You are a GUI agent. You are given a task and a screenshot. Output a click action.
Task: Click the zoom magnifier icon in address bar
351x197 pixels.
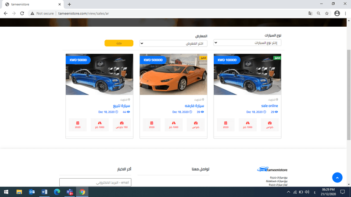(319, 14)
